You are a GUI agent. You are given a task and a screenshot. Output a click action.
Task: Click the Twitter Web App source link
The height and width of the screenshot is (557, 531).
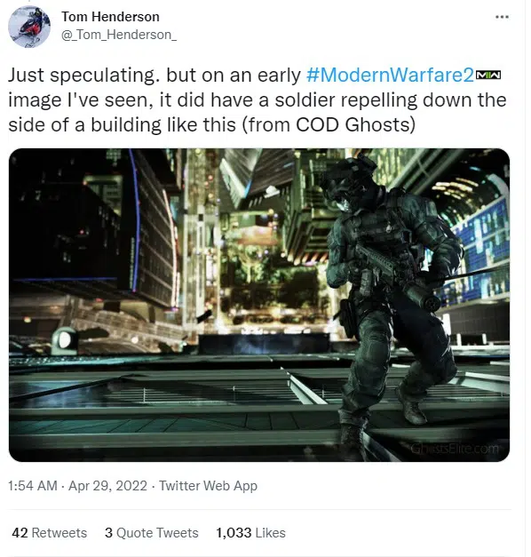pyautogui.click(x=208, y=486)
